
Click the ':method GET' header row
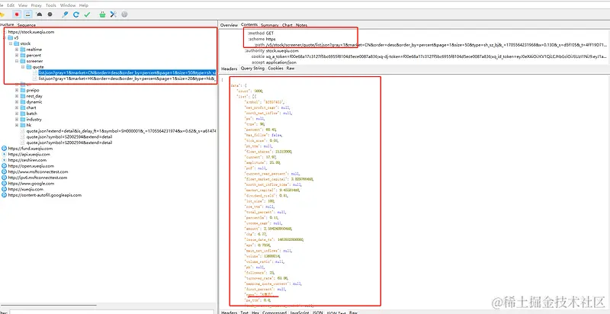tap(261, 34)
